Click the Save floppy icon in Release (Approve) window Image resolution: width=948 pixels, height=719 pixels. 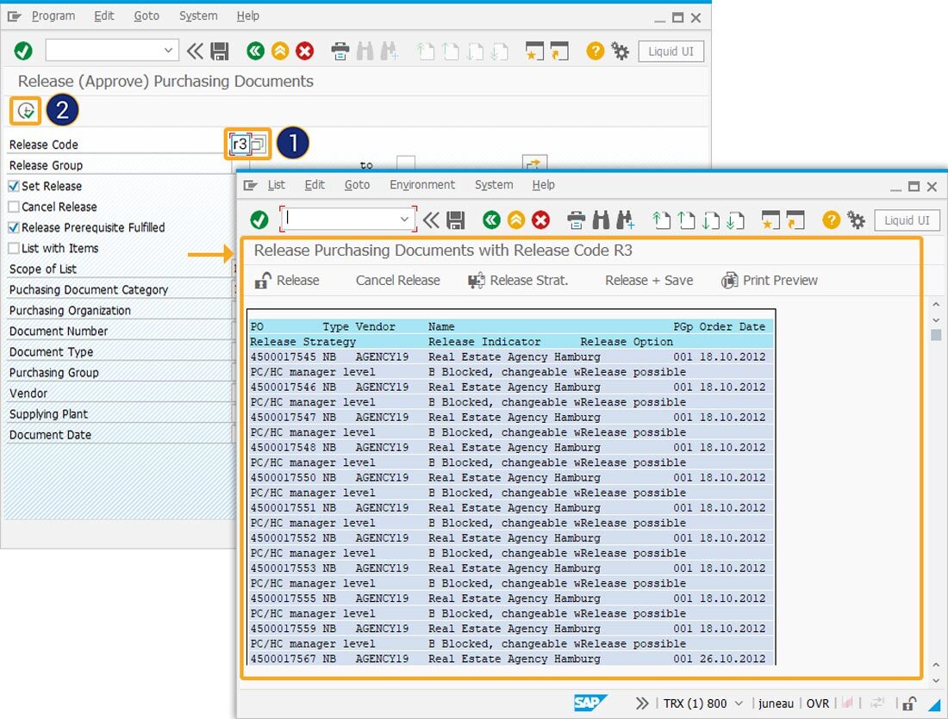220,52
